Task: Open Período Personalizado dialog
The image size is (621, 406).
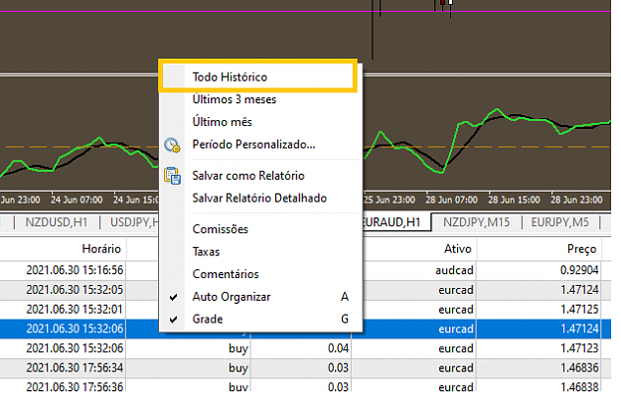Action: 260,145
